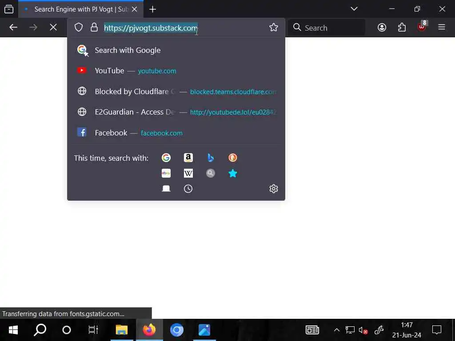Search this time with Bing icon
455x341 pixels.
click(210, 158)
